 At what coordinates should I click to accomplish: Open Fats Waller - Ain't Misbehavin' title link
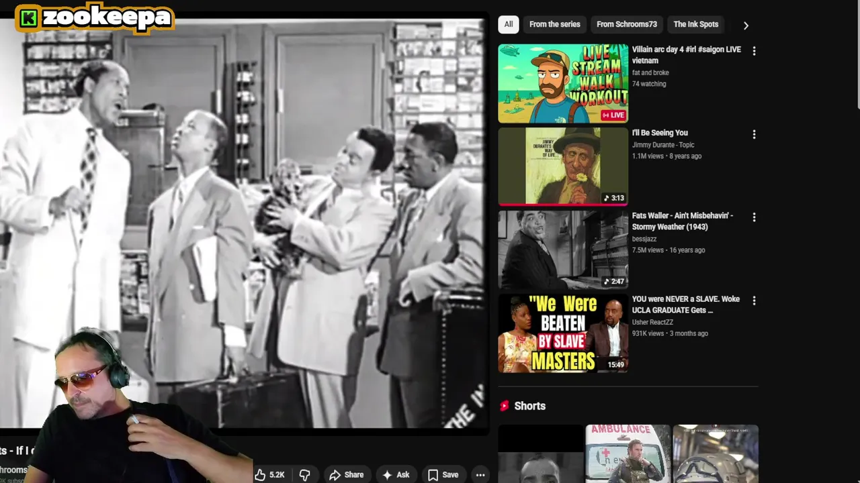[683, 221]
